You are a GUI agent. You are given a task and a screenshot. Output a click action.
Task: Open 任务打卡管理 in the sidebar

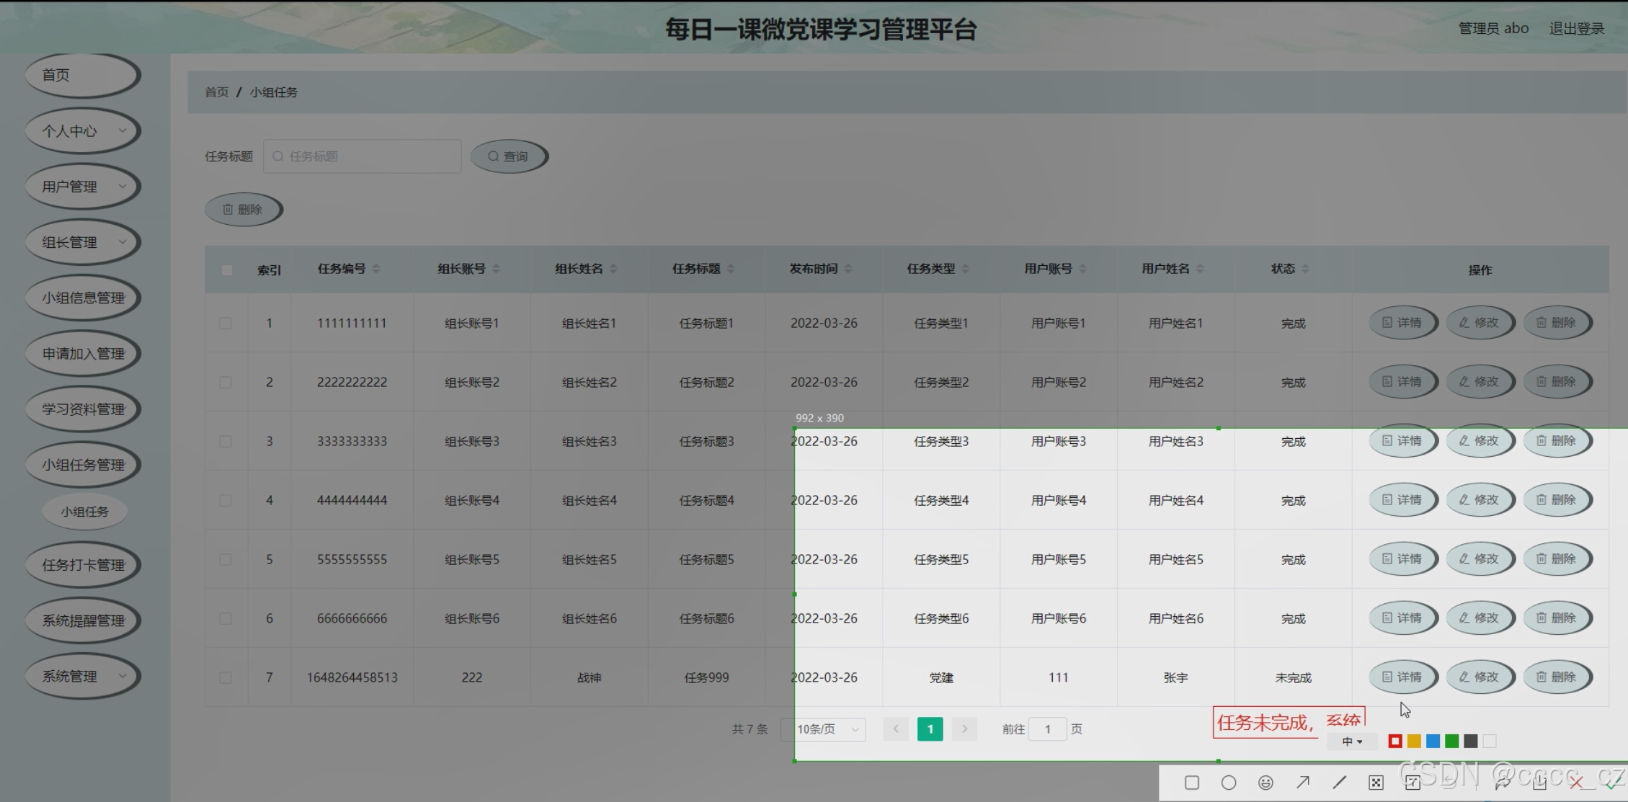coord(83,565)
